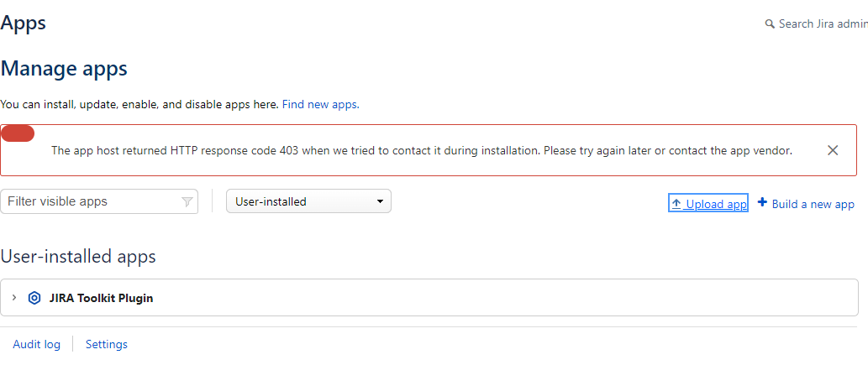This screenshot has width=868, height=365.
Task: Click the Upload app link
Action: tap(708, 204)
